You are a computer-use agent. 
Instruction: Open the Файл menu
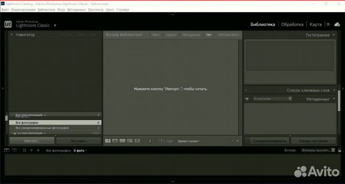pyautogui.click(x=5, y=10)
